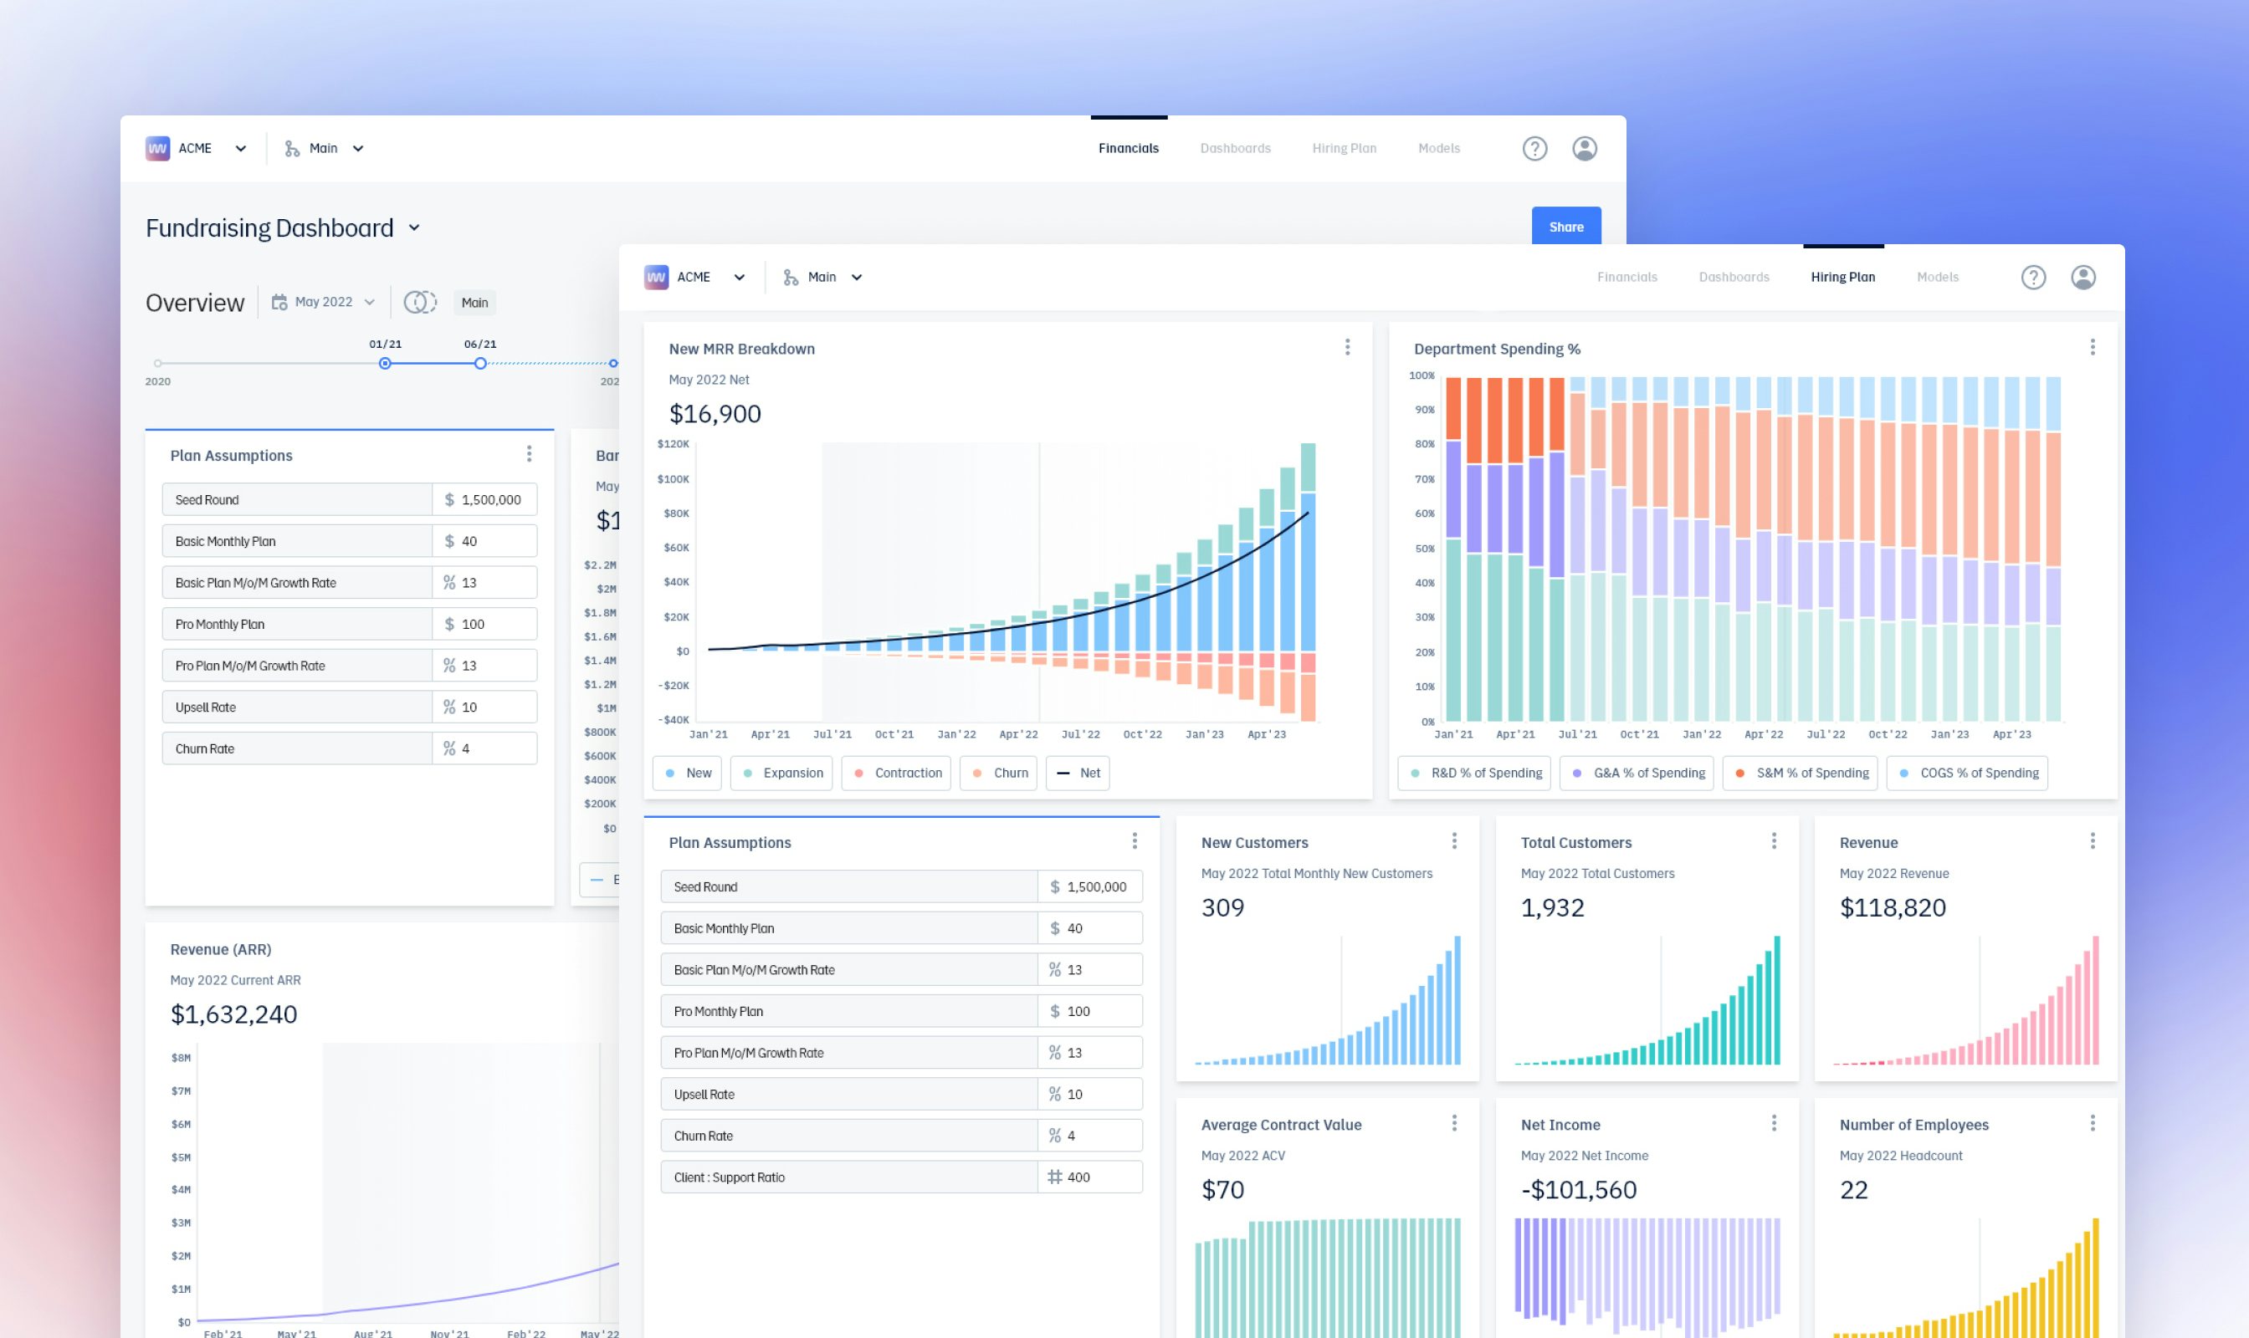Toggle S&M % of Spending legend
The image size is (2249, 1338).
coord(1799,773)
